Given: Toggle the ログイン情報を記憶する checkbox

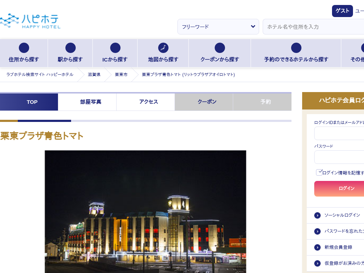Looking at the screenshot, I should pos(319,172).
